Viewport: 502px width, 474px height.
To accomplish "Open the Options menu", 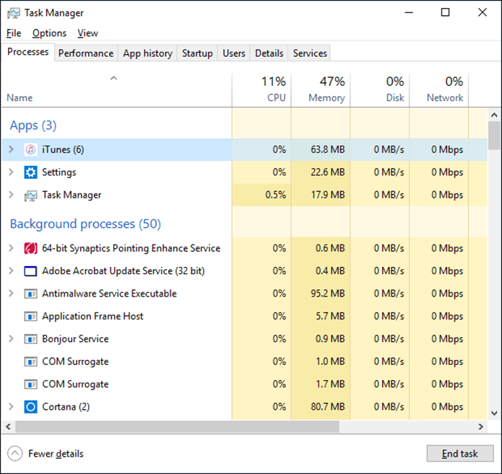I will [49, 33].
